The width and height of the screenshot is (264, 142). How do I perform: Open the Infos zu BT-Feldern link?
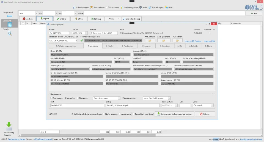point(193,41)
